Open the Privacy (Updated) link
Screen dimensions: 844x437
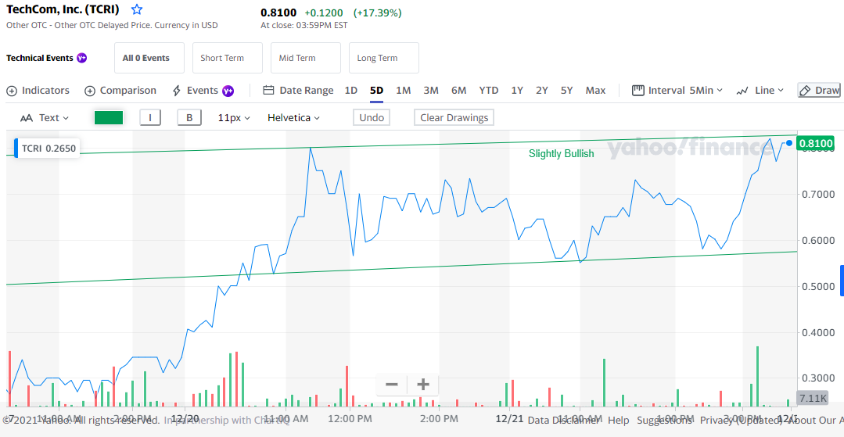pyautogui.click(x=742, y=421)
